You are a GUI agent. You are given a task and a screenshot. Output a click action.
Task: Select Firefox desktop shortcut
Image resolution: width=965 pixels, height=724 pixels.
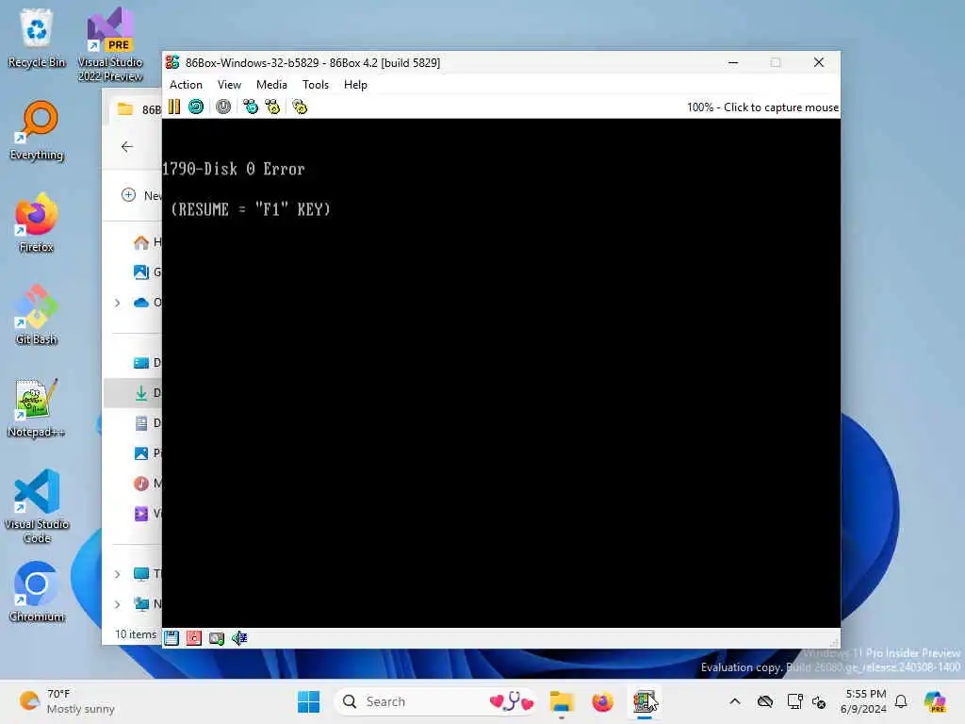[x=37, y=222]
